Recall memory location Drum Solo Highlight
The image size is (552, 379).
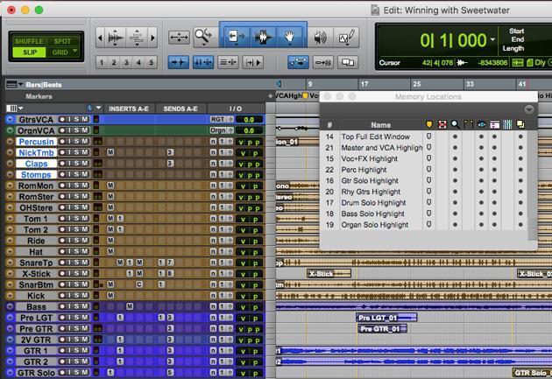[x=373, y=203]
